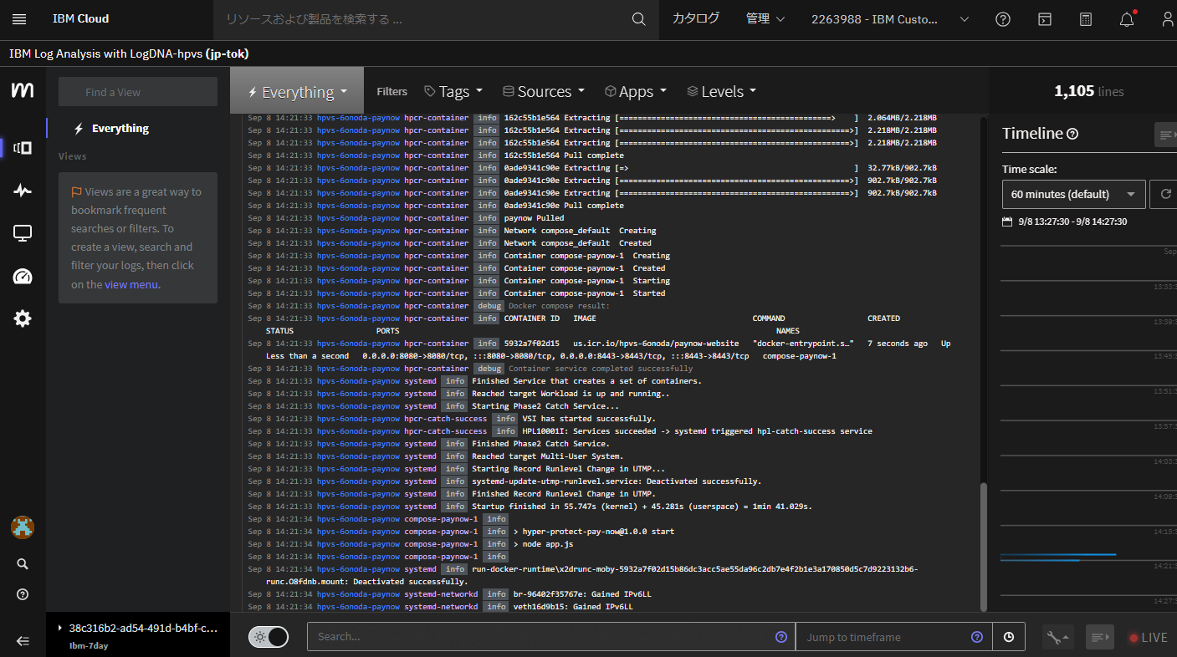The image size is (1177, 657).
Task: Toggle LIVE log streaming
Action: click(x=1148, y=638)
